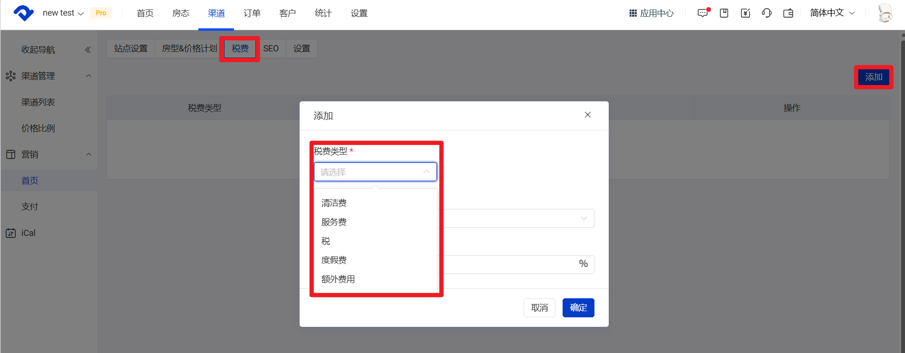
Task: Open the 客户 menu
Action: (288, 13)
